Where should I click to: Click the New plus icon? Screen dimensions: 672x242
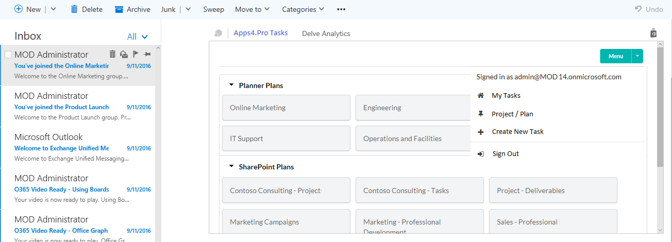pos(19,9)
